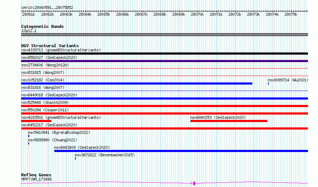Viewport: 318px width, 187px height.
Task: Click the MPP7|NM_173496 gene label
Action: tap(36, 179)
